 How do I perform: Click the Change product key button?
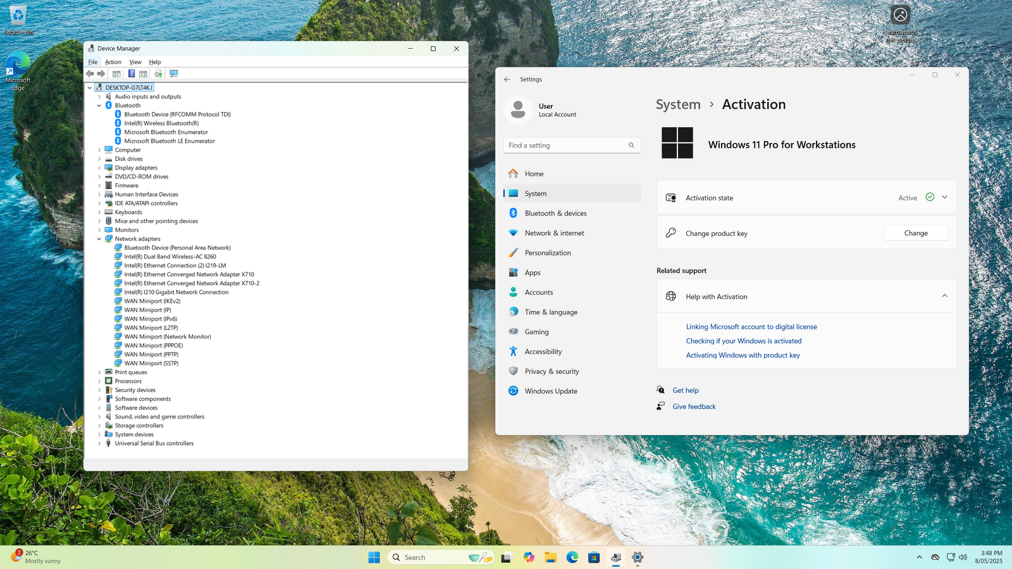tap(916, 233)
